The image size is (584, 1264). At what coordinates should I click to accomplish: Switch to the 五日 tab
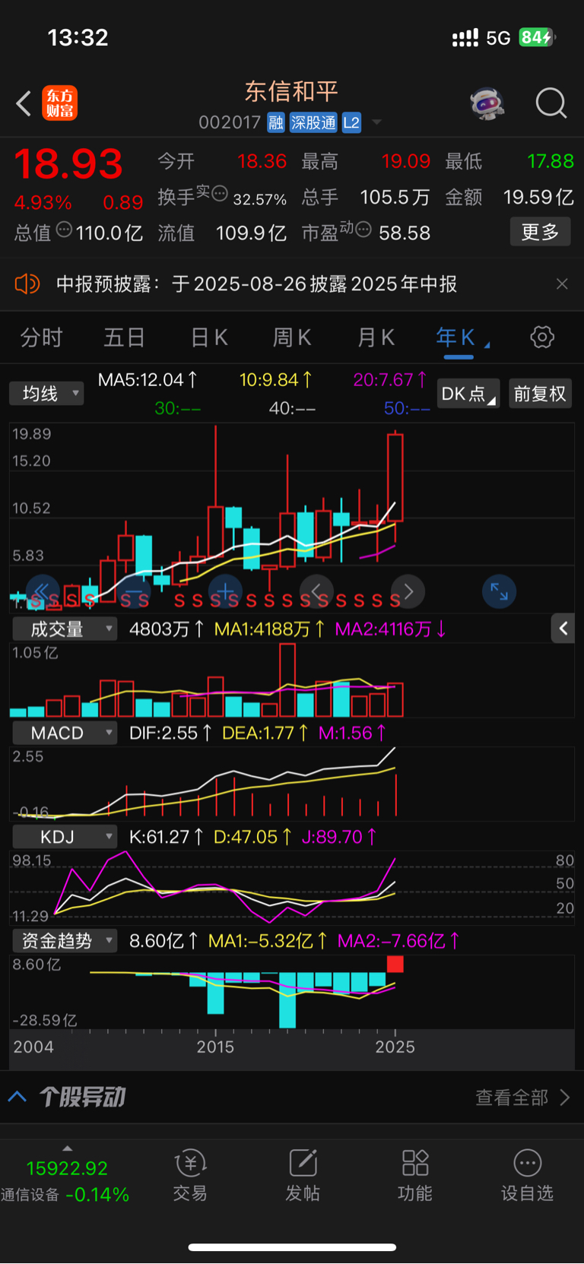[124, 337]
